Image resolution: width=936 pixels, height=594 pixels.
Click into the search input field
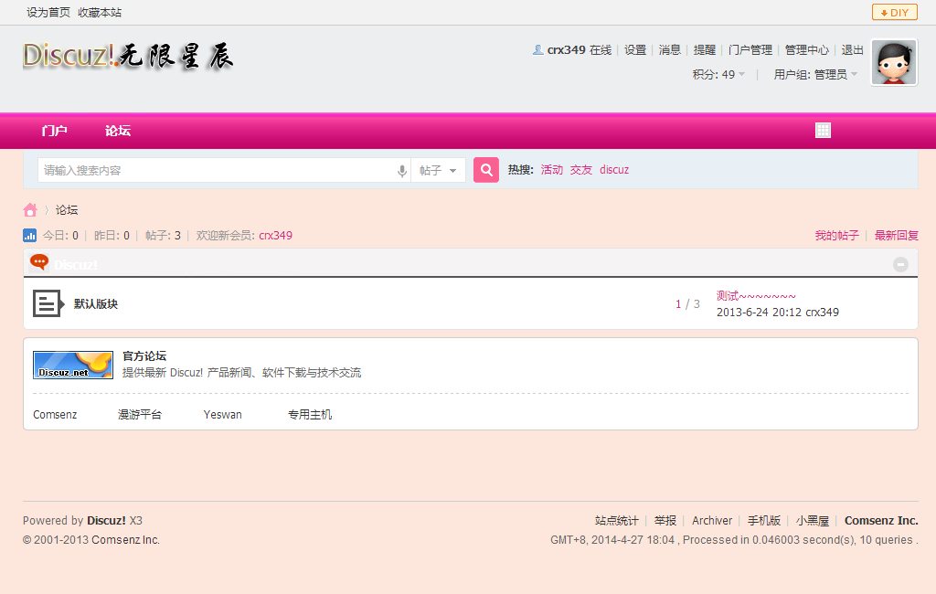click(215, 171)
